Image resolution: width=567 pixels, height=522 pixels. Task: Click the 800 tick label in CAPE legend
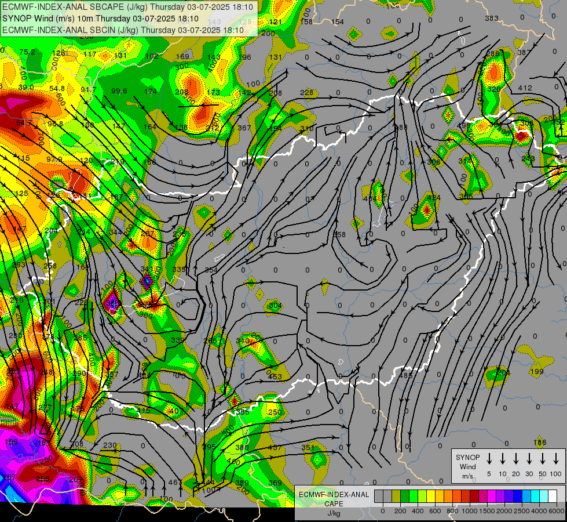pyautogui.click(x=452, y=511)
